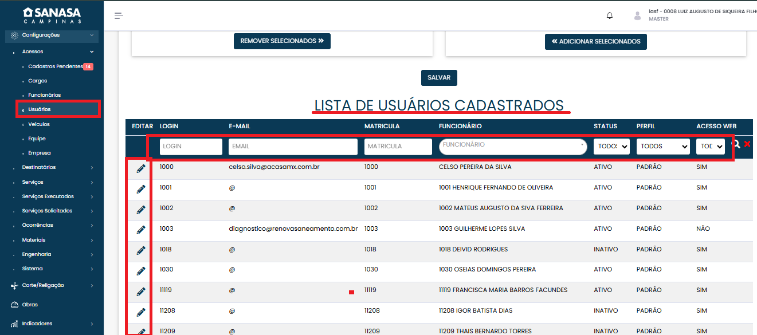Open the Acesso Web filter dropdown
757x335 pixels.
[710, 147]
